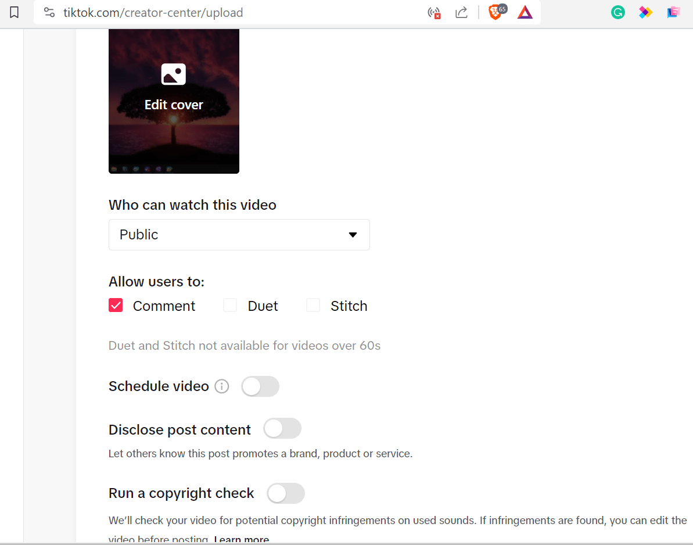Click the Duet label text
The height and width of the screenshot is (545, 693).
(x=263, y=306)
